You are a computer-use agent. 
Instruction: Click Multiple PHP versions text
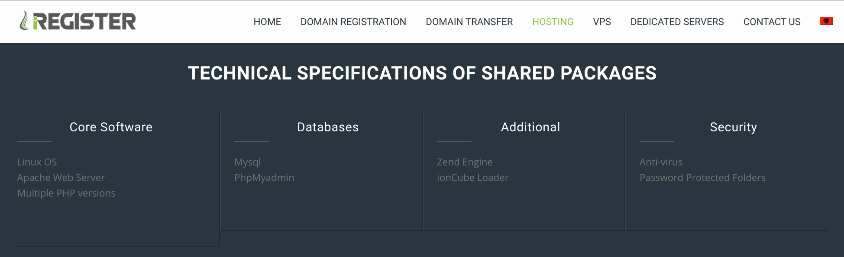point(66,193)
